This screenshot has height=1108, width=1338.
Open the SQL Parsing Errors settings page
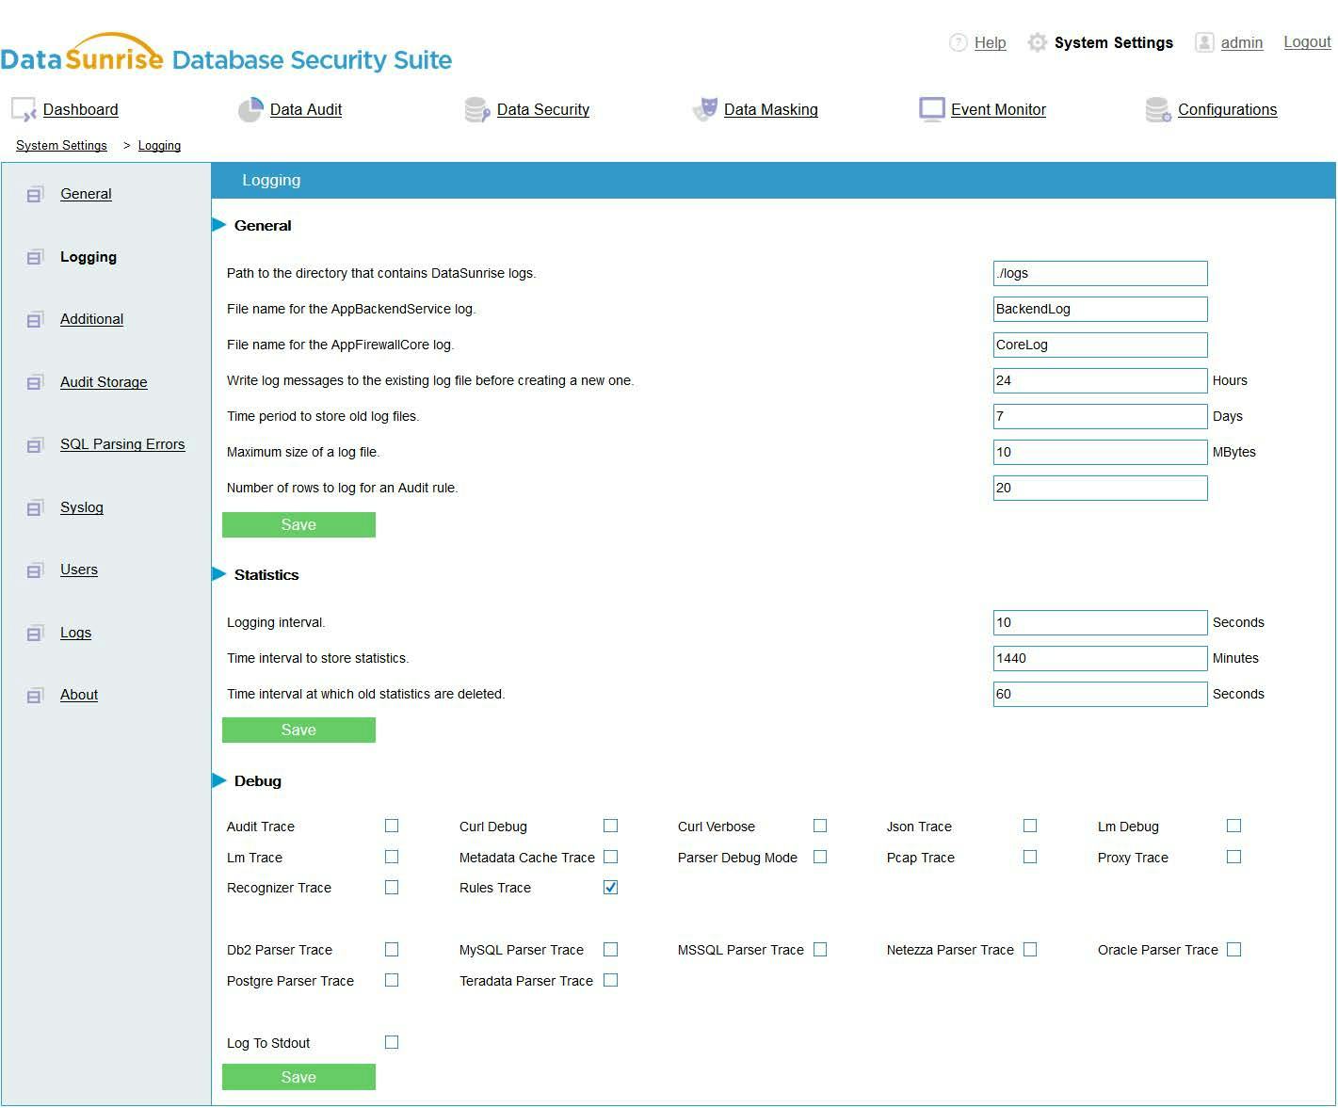[x=122, y=444]
